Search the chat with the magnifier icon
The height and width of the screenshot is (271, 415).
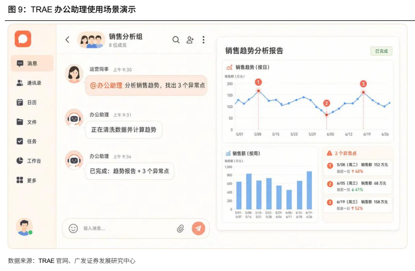click(176, 40)
